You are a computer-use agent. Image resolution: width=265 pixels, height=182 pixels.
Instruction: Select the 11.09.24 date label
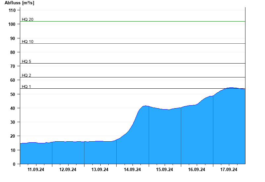click(36, 170)
